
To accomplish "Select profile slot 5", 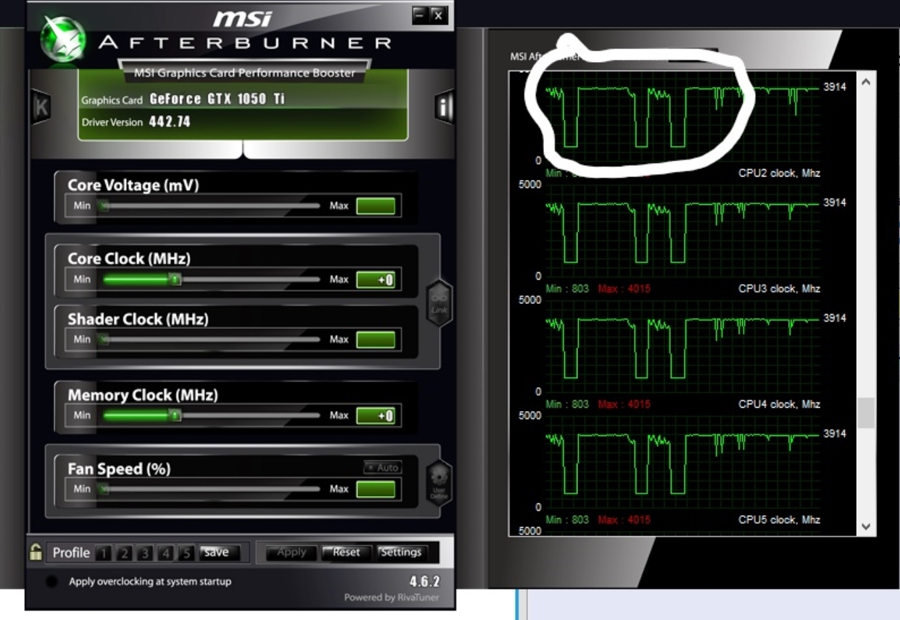I will pyautogui.click(x=187, y=553).
